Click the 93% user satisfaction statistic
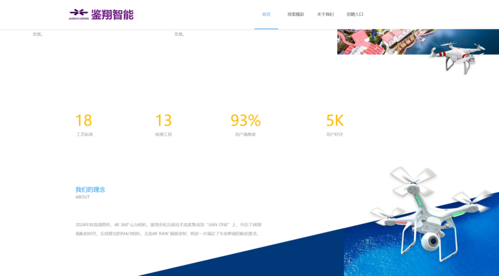The width and height of the screenshot is (499, 276). (245, 120)
